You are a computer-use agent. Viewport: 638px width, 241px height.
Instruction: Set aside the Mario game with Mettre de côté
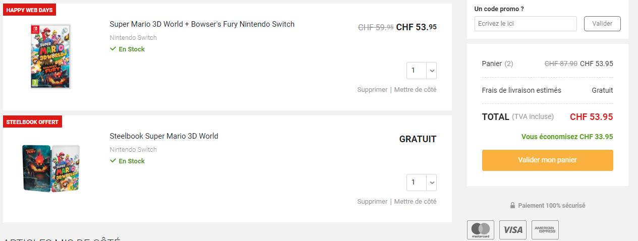point(415,90)
